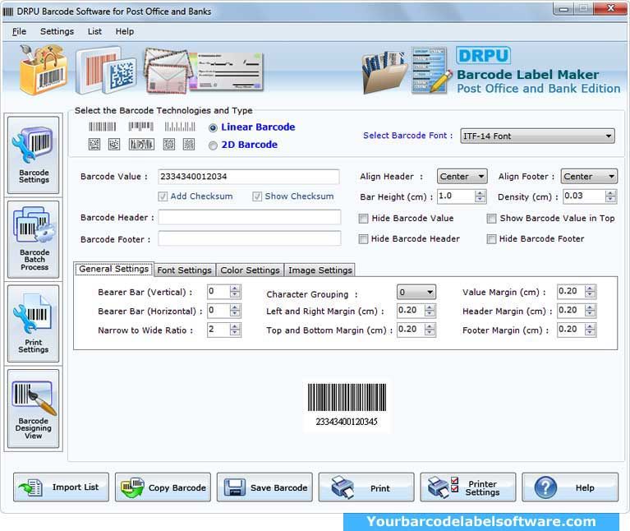
Task: Click the first 2D barcode sample icon
Action: tap(94, 145)
